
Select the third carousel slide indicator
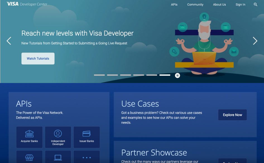tap(126, 75)
